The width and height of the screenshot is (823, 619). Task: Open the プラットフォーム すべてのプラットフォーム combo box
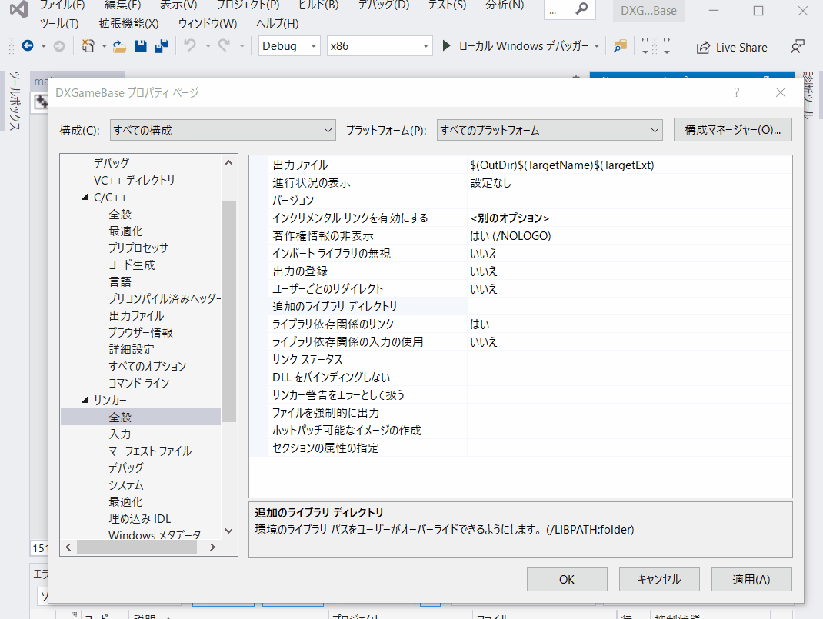tap(549, 130)
